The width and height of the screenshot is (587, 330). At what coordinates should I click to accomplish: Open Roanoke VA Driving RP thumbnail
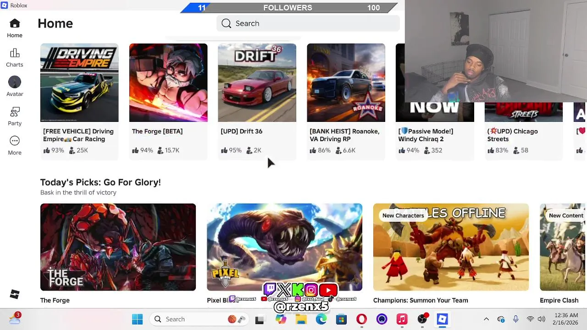click(x=346, y=83)
